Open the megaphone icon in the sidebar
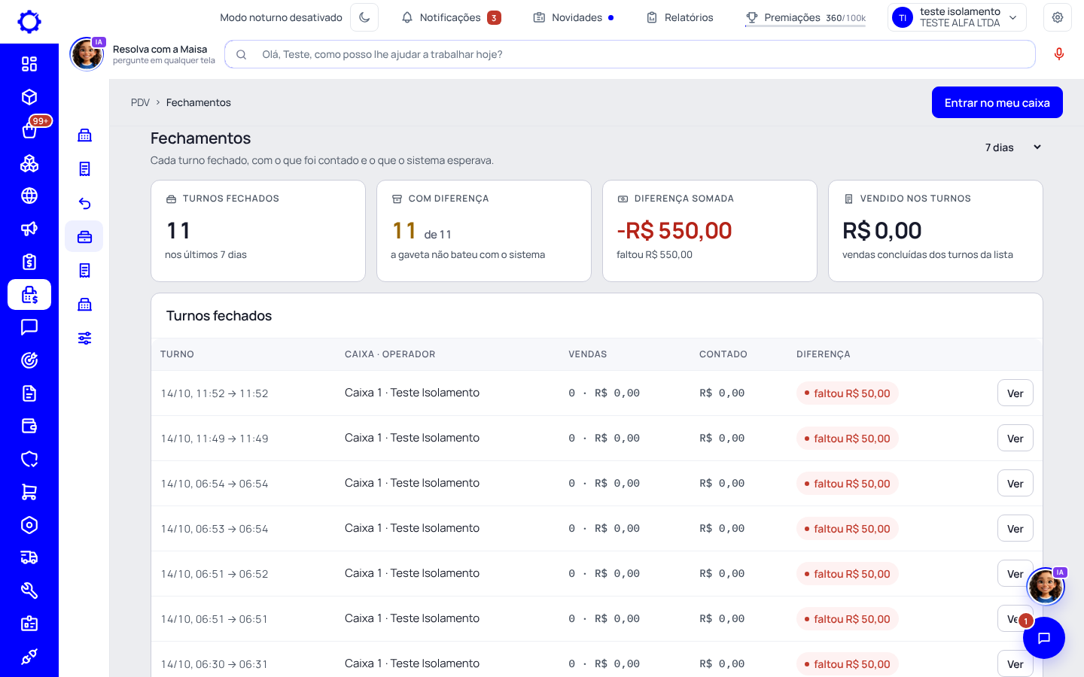1084x677 pixels. [x=29, y=229]
